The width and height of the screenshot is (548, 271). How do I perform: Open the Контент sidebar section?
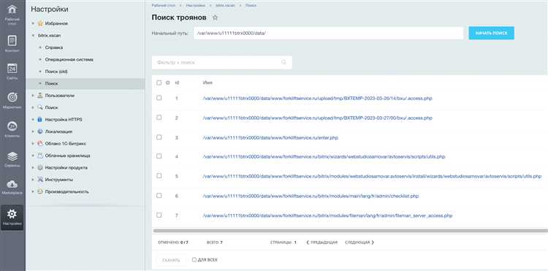pos(12,41)
